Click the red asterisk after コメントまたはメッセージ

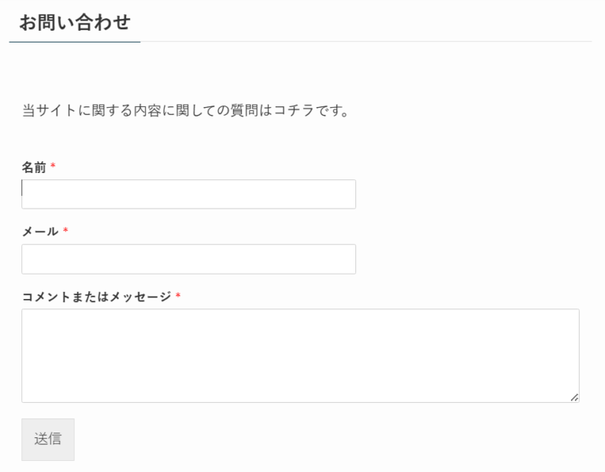click(x=178, y=297)
